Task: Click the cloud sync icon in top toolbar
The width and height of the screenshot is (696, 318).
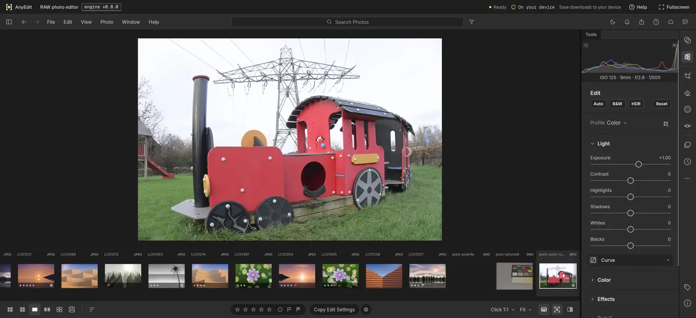Action: (671, 22)
